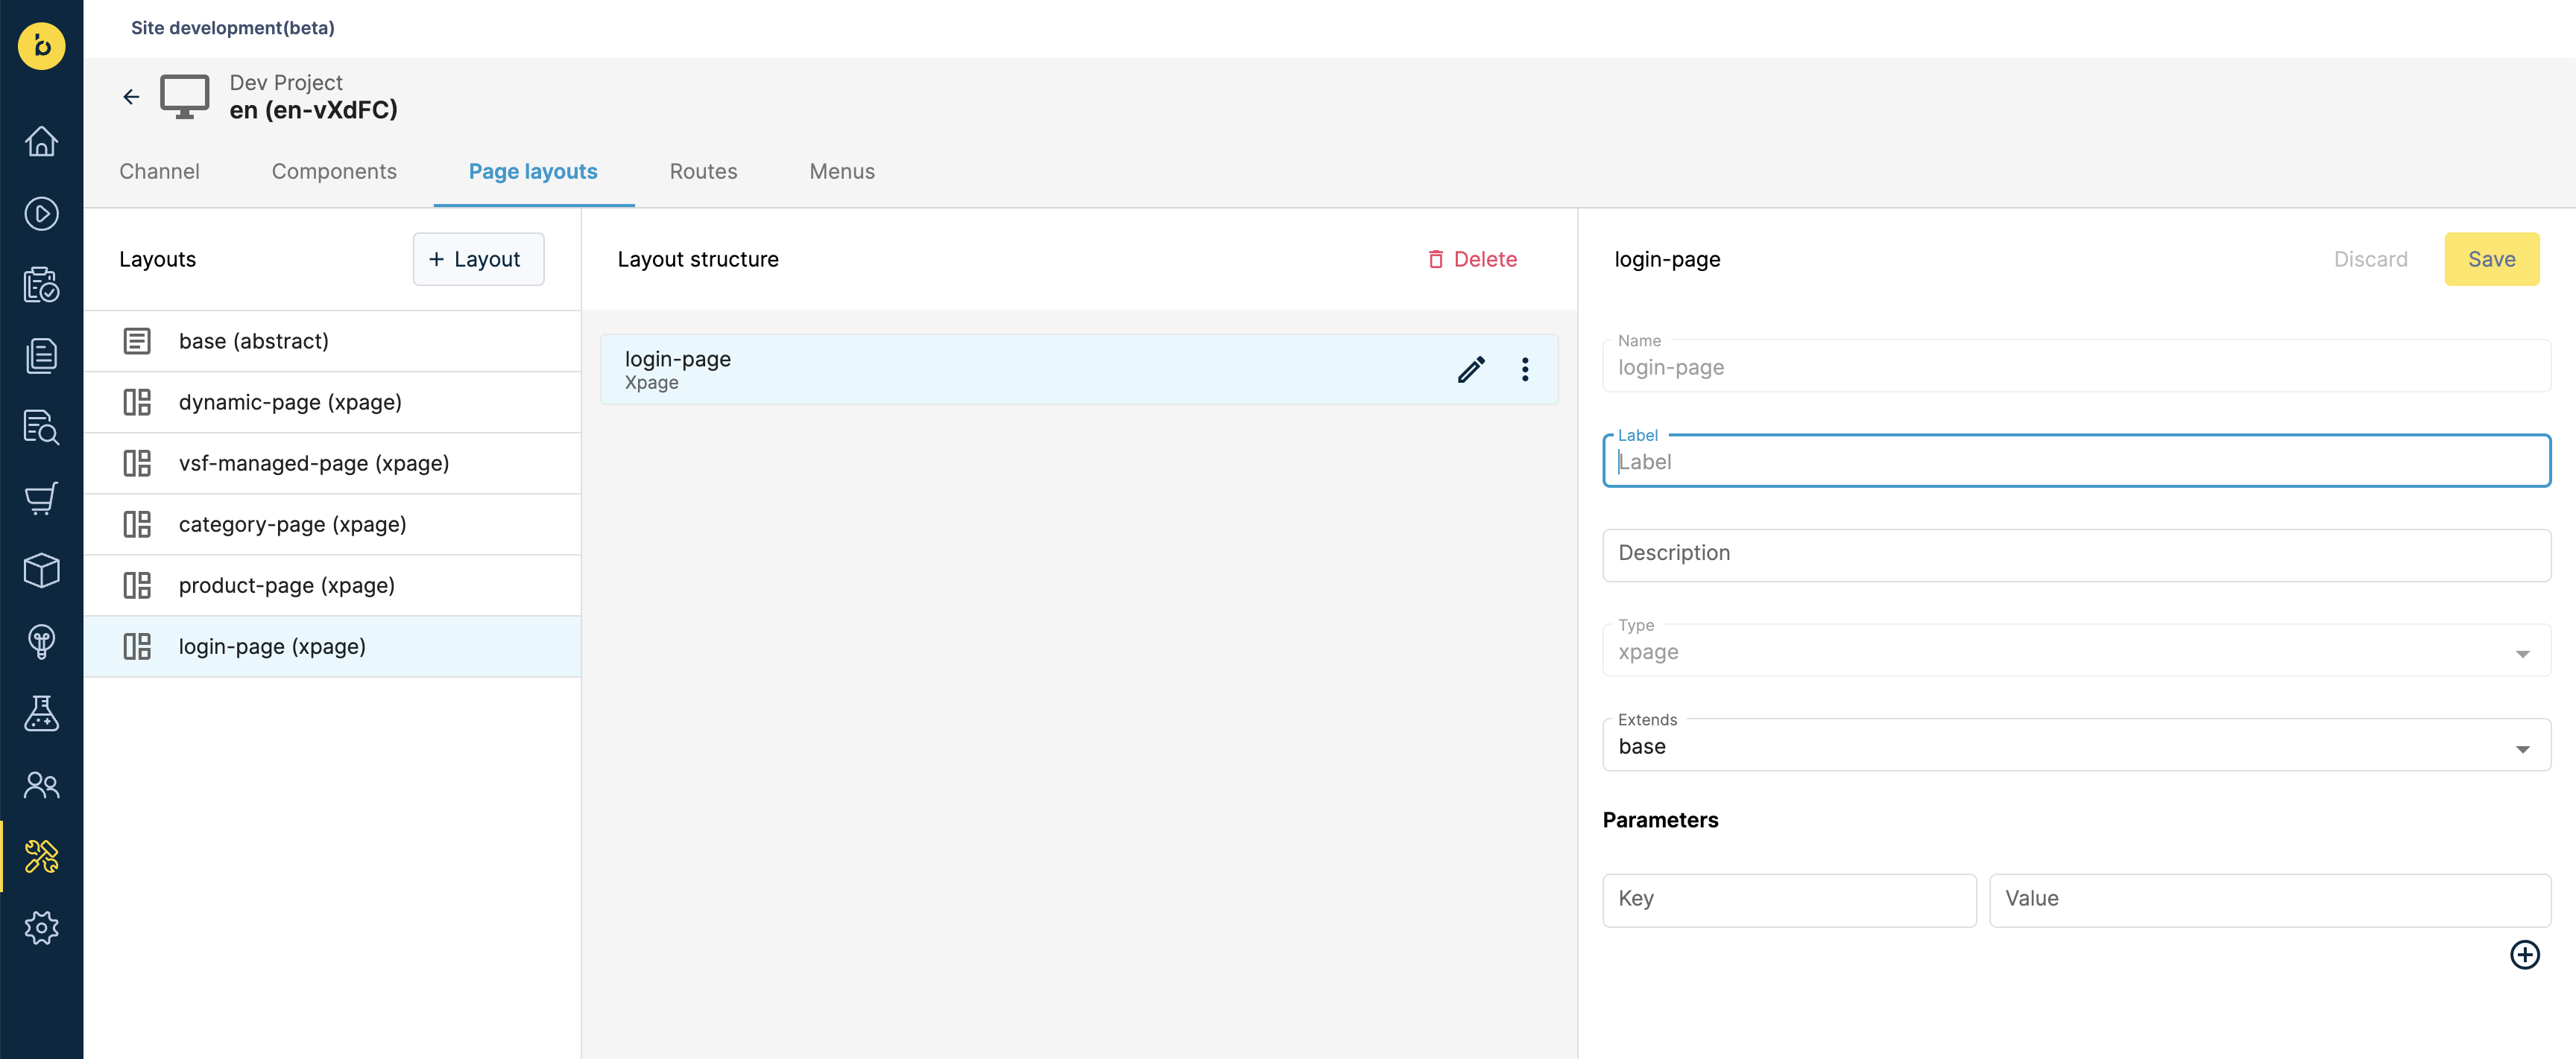Add a new Layout

coord(478,260)
